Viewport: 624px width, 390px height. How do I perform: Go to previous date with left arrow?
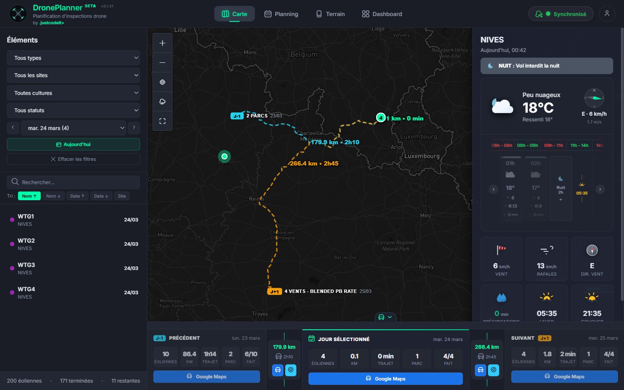tap(13, 127)
